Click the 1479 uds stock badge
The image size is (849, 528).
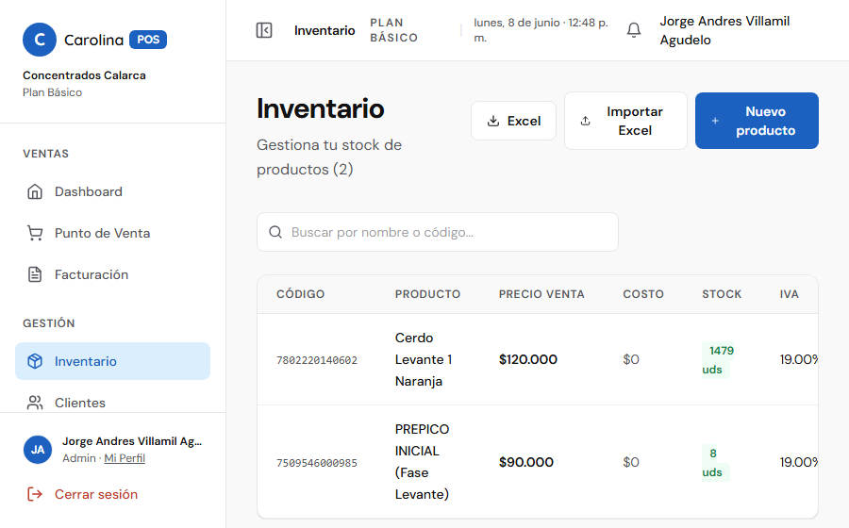(718, 360)
